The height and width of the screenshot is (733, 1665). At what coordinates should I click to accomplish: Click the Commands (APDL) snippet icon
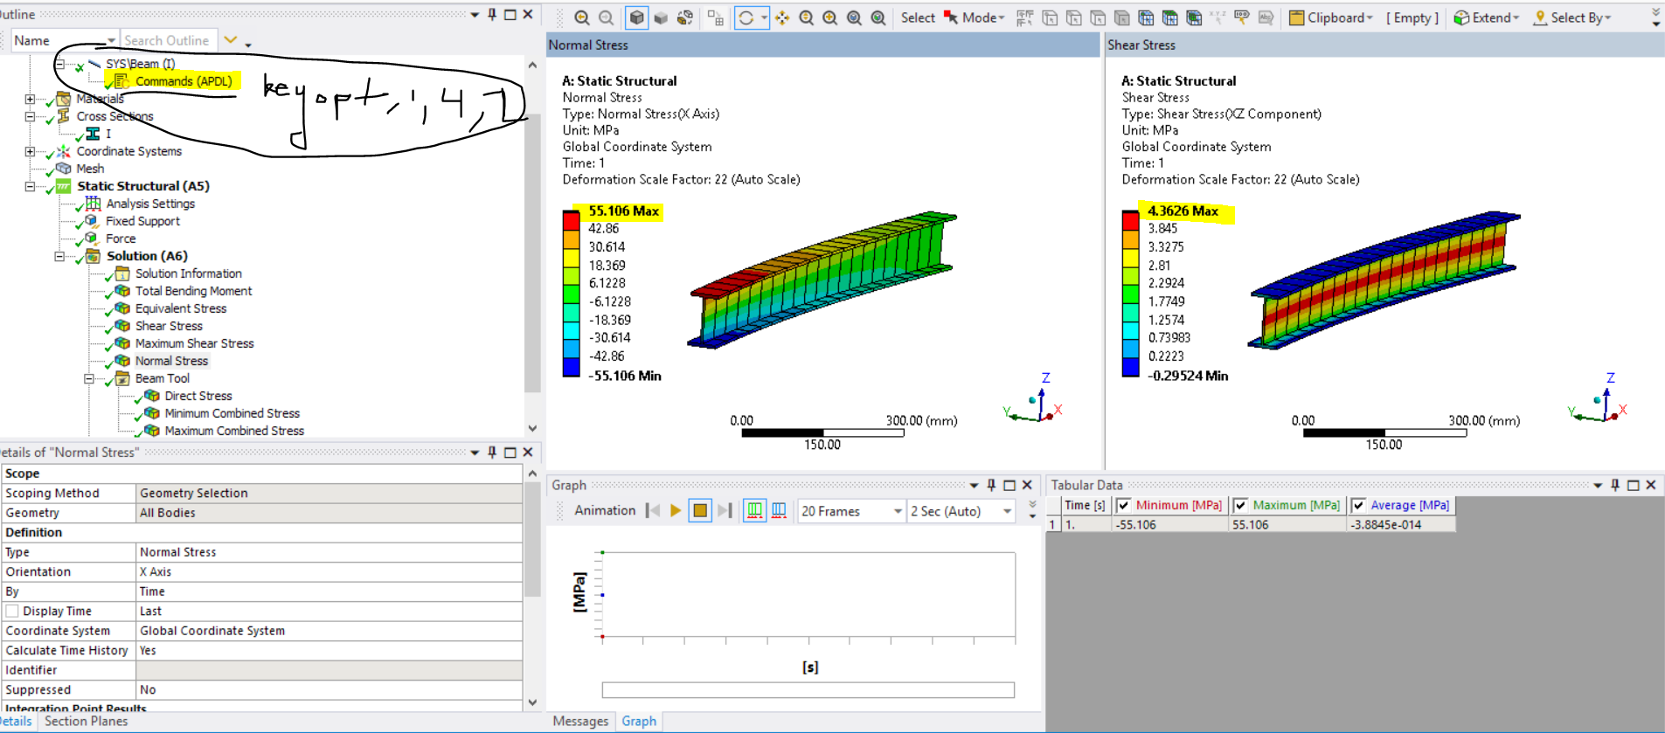[x=121, y=81]
